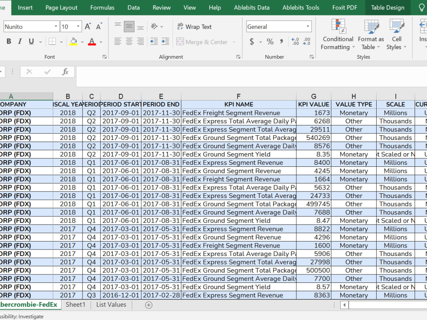This screenshot has width=427, height=320.
Task: Open the Review ribbon tab
Action: click(161, 7)
